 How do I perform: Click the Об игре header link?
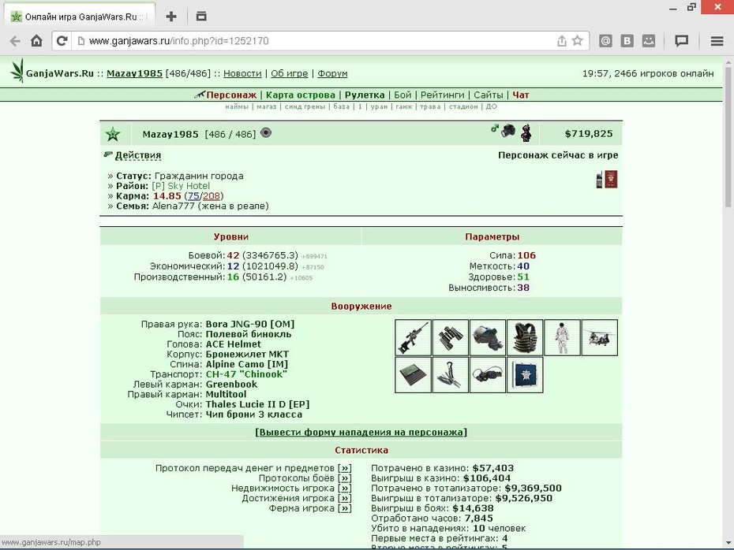coord(290,73)
